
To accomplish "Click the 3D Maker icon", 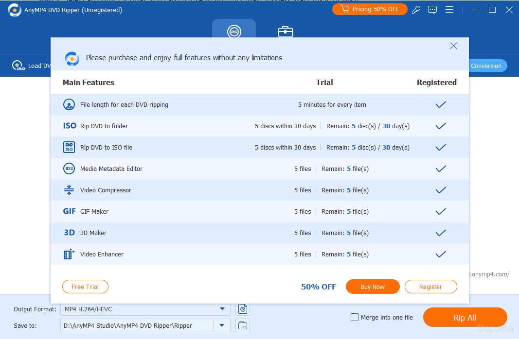I will pos(69,233).
